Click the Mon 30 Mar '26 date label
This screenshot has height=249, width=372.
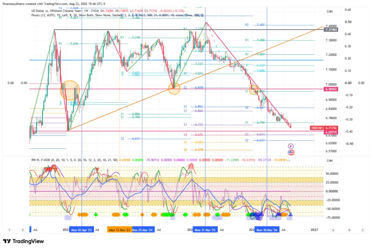(267, 230)
